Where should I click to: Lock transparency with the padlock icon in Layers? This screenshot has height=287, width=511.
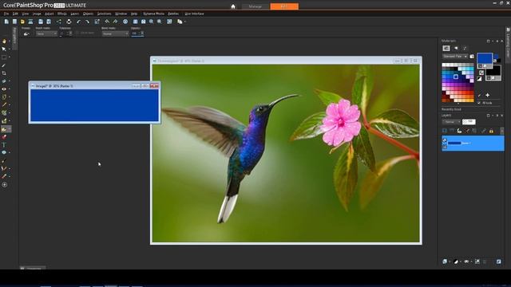(x=491, y=131)
